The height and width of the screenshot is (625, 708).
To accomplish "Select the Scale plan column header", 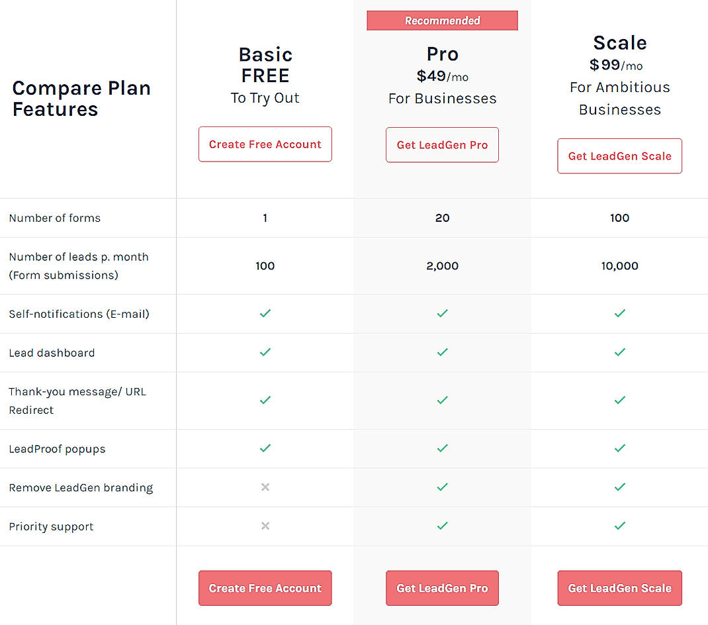I will [x=619, y=42].
